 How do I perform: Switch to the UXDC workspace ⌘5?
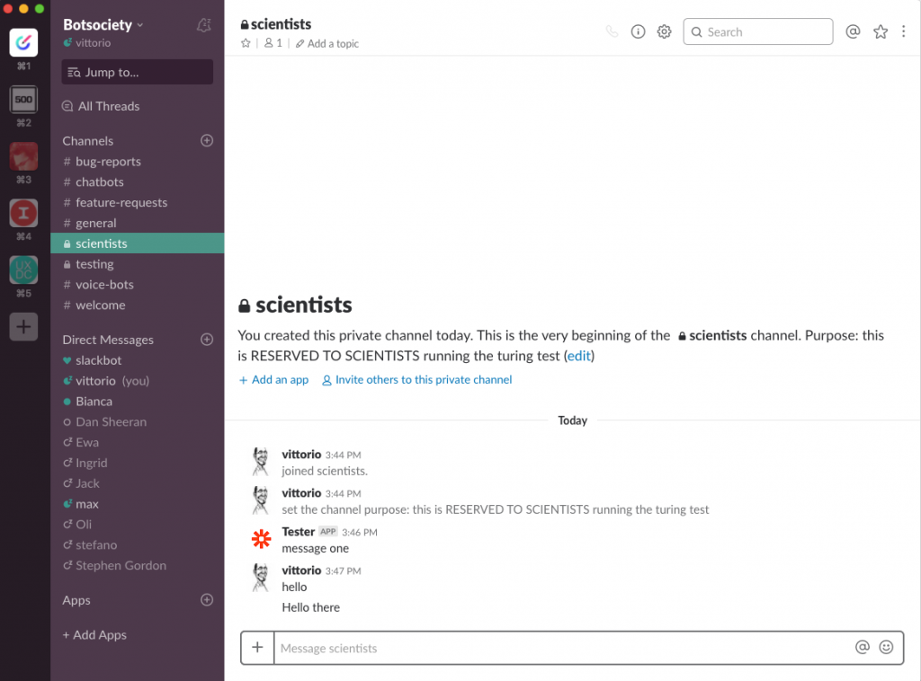click(23, 270)
